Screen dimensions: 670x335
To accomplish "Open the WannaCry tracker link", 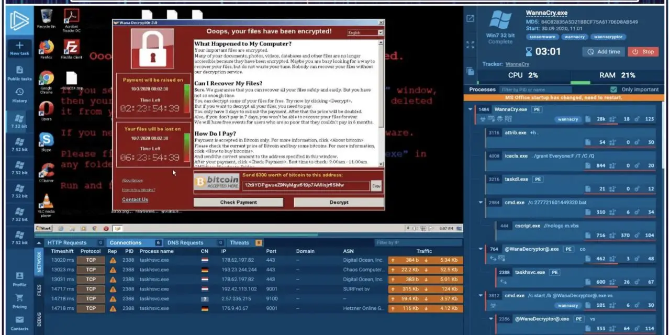I will pos(517,64).
